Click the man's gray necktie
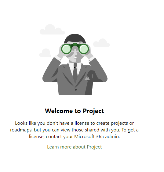 tap(75, 72)
